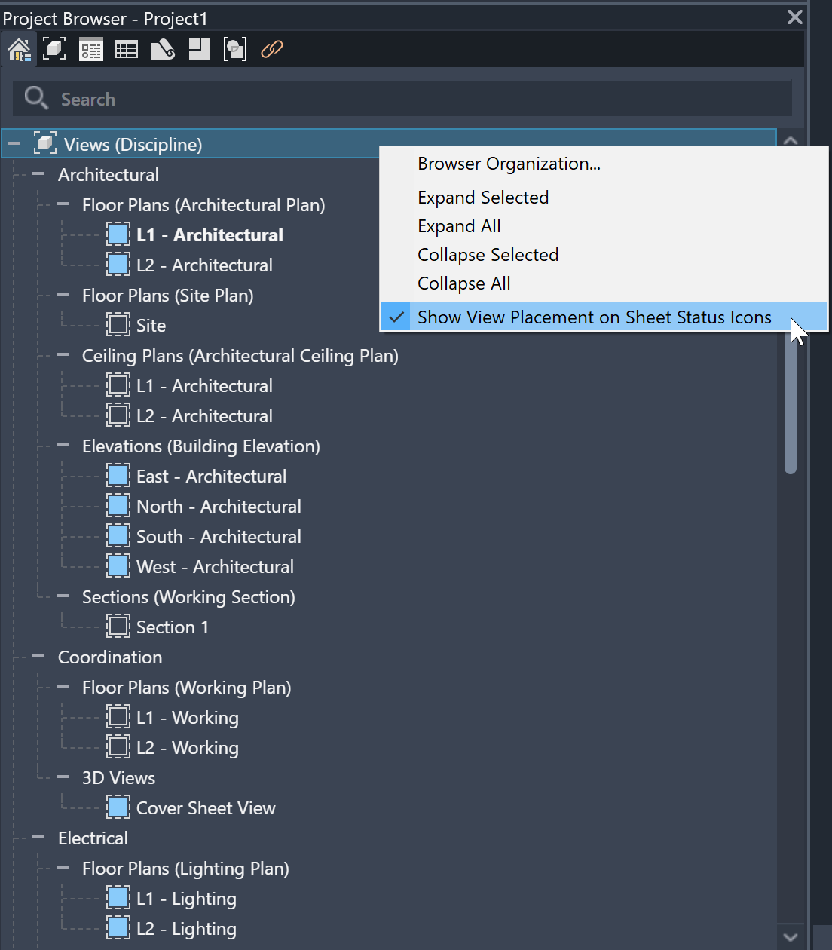
Task: Collapse the Floor Plans (Working Plan) group
Action: click(63, 687)
